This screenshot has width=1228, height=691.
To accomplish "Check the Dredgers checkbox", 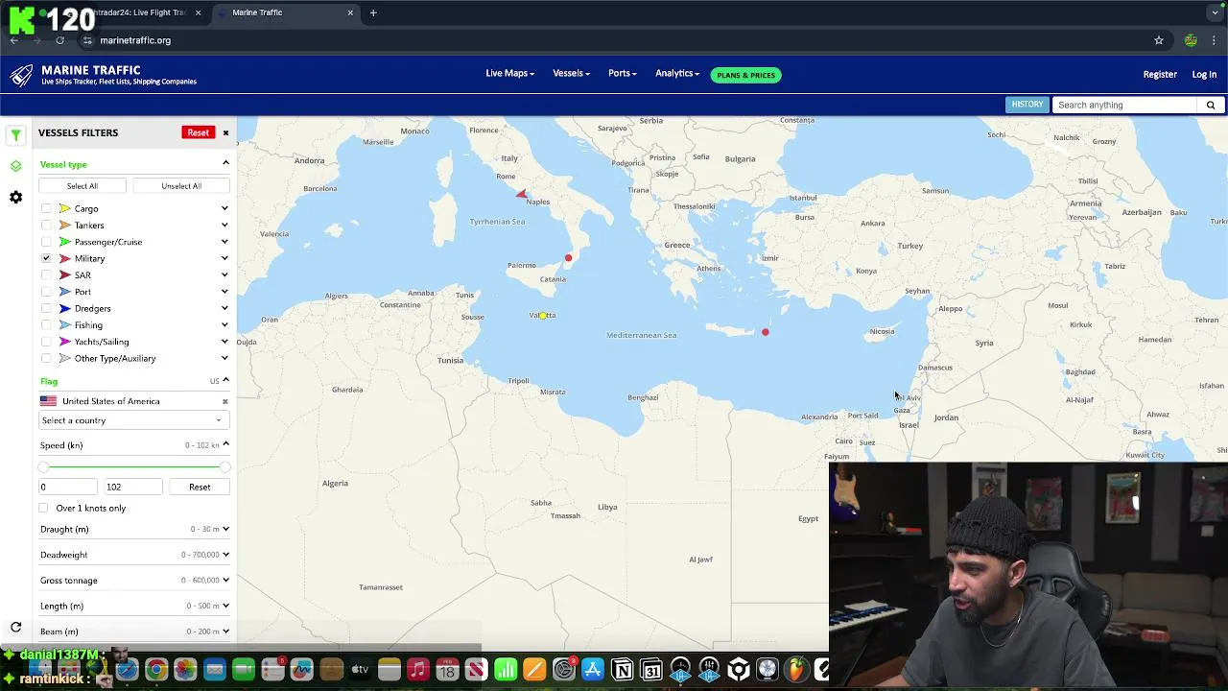I will coord(46,308).
